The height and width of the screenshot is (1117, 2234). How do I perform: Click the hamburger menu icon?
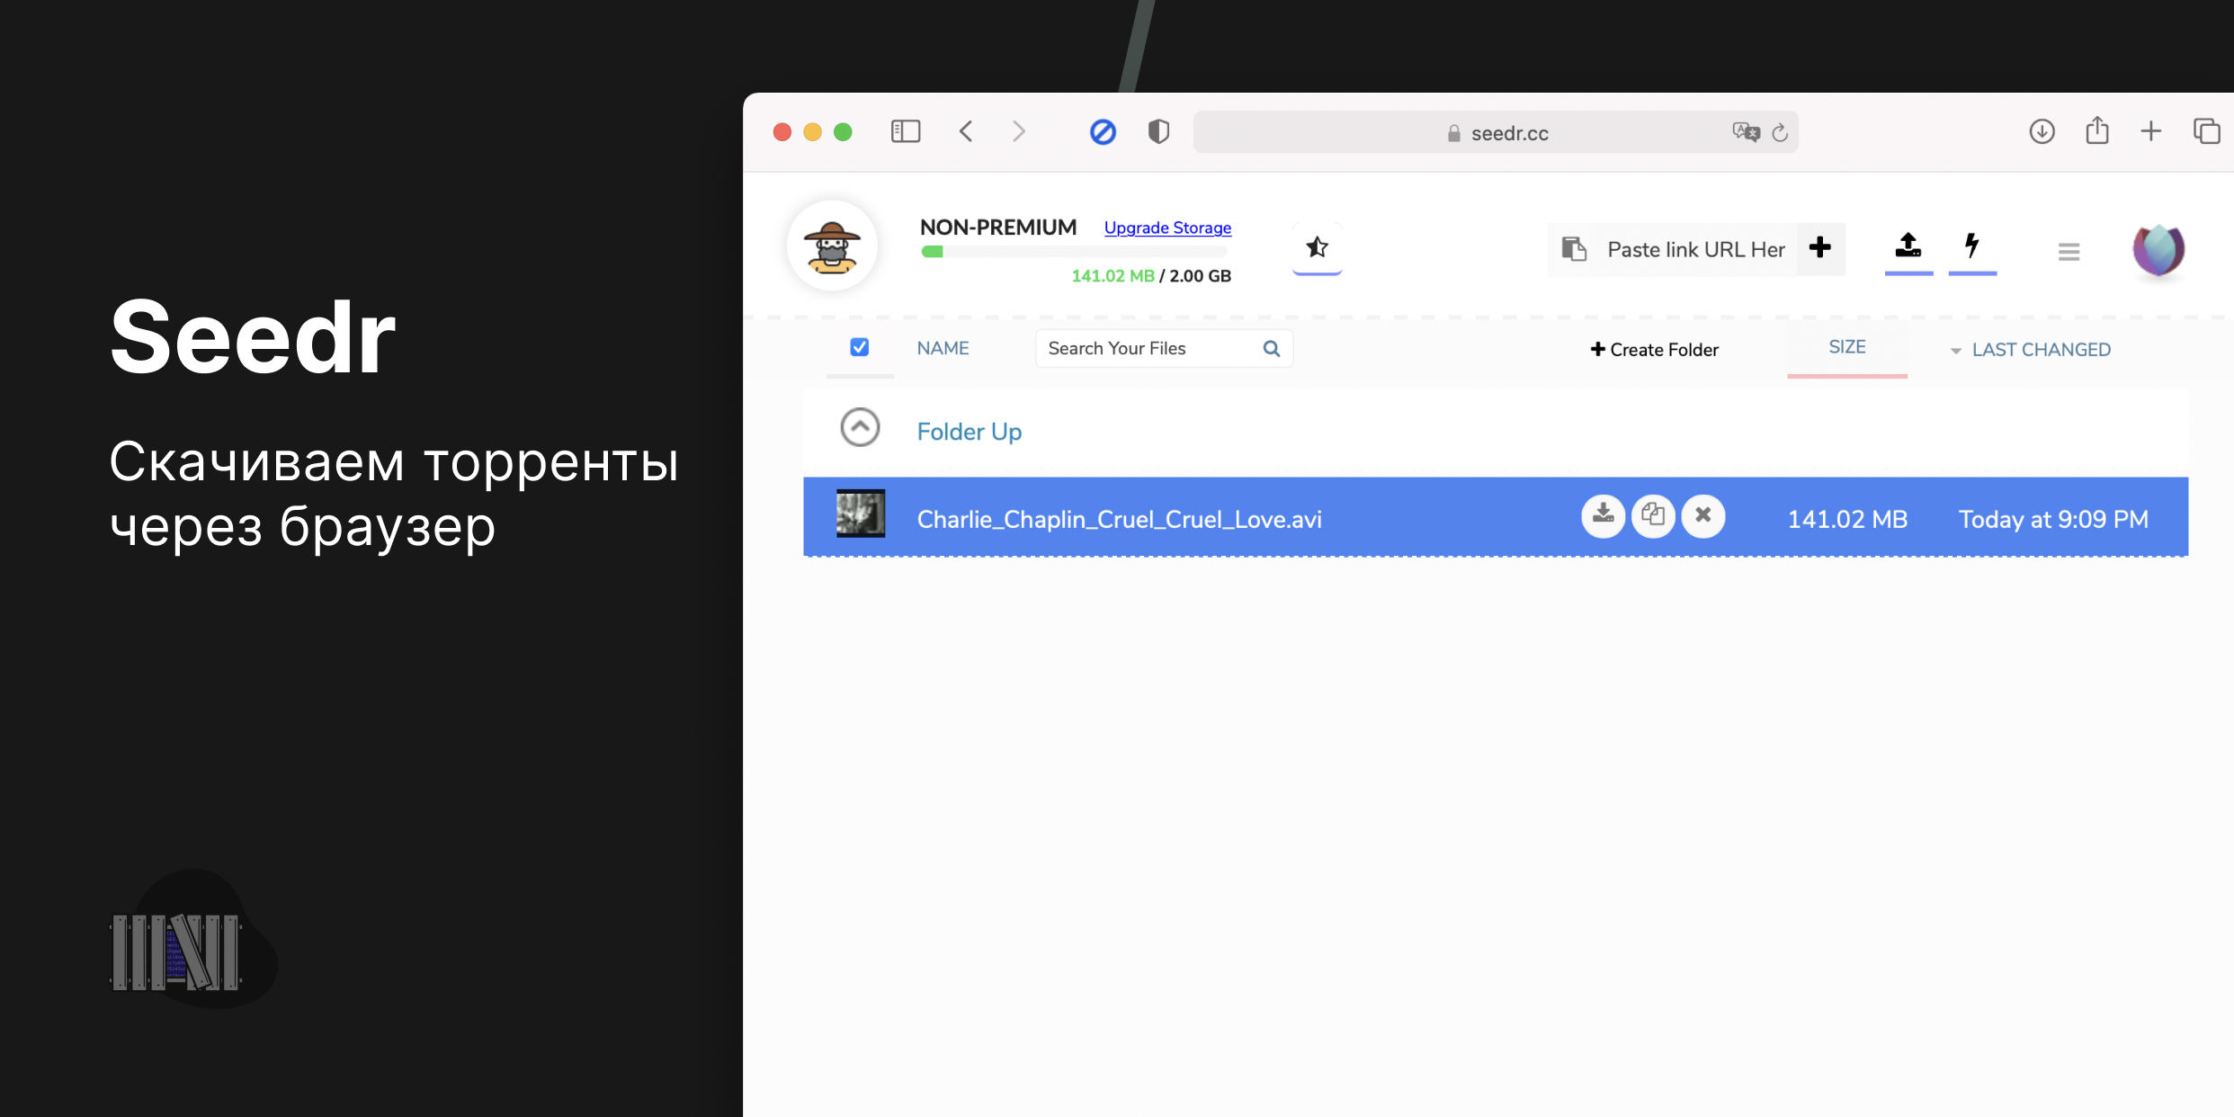(x=2069, y=251)
